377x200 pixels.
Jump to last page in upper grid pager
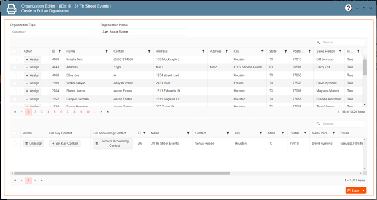(x=108, y=112)
